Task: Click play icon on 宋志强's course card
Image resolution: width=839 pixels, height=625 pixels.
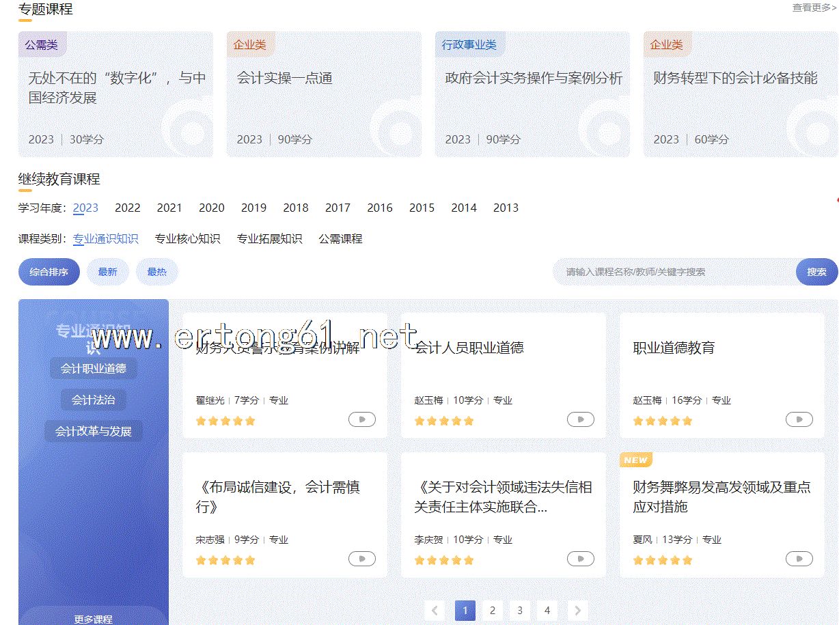Action: click(x=361, y=559)
